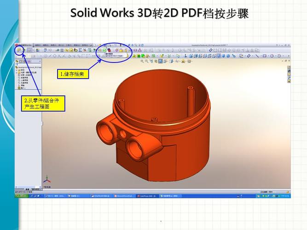Select the Front Plane (前基準面) tree item

[23, 78]
